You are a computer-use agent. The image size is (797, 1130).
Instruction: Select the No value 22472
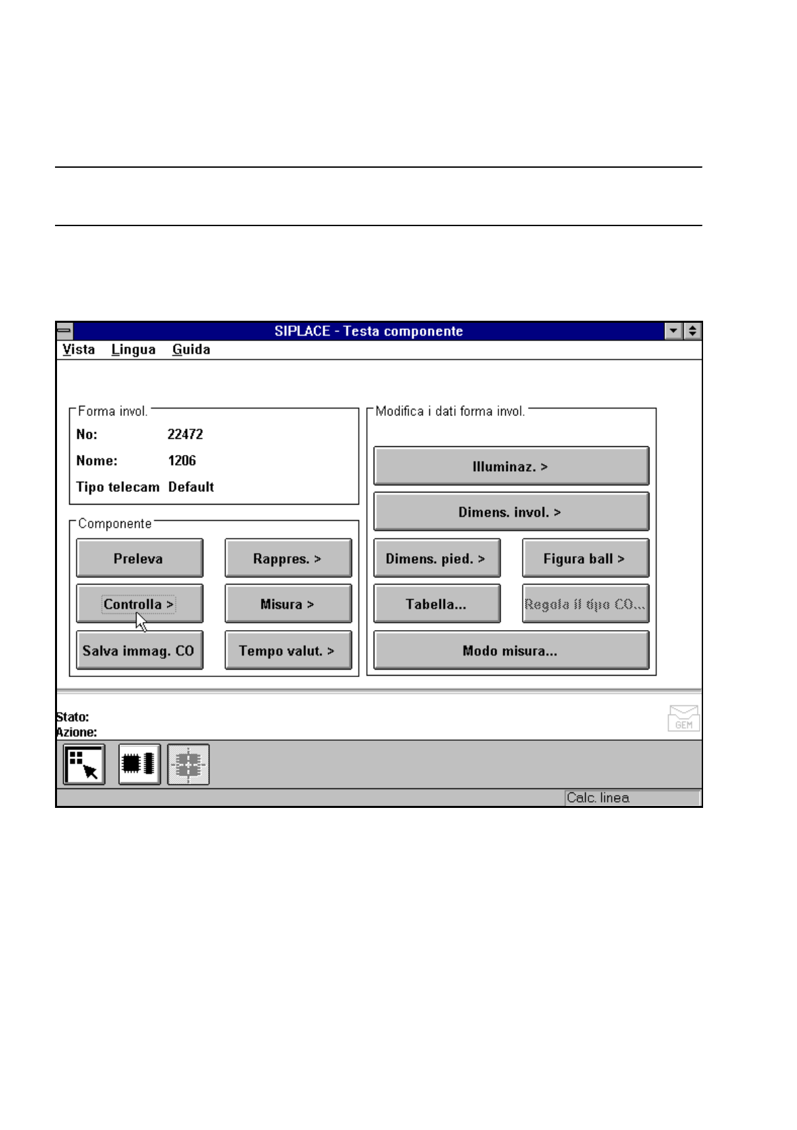(185, 434)
